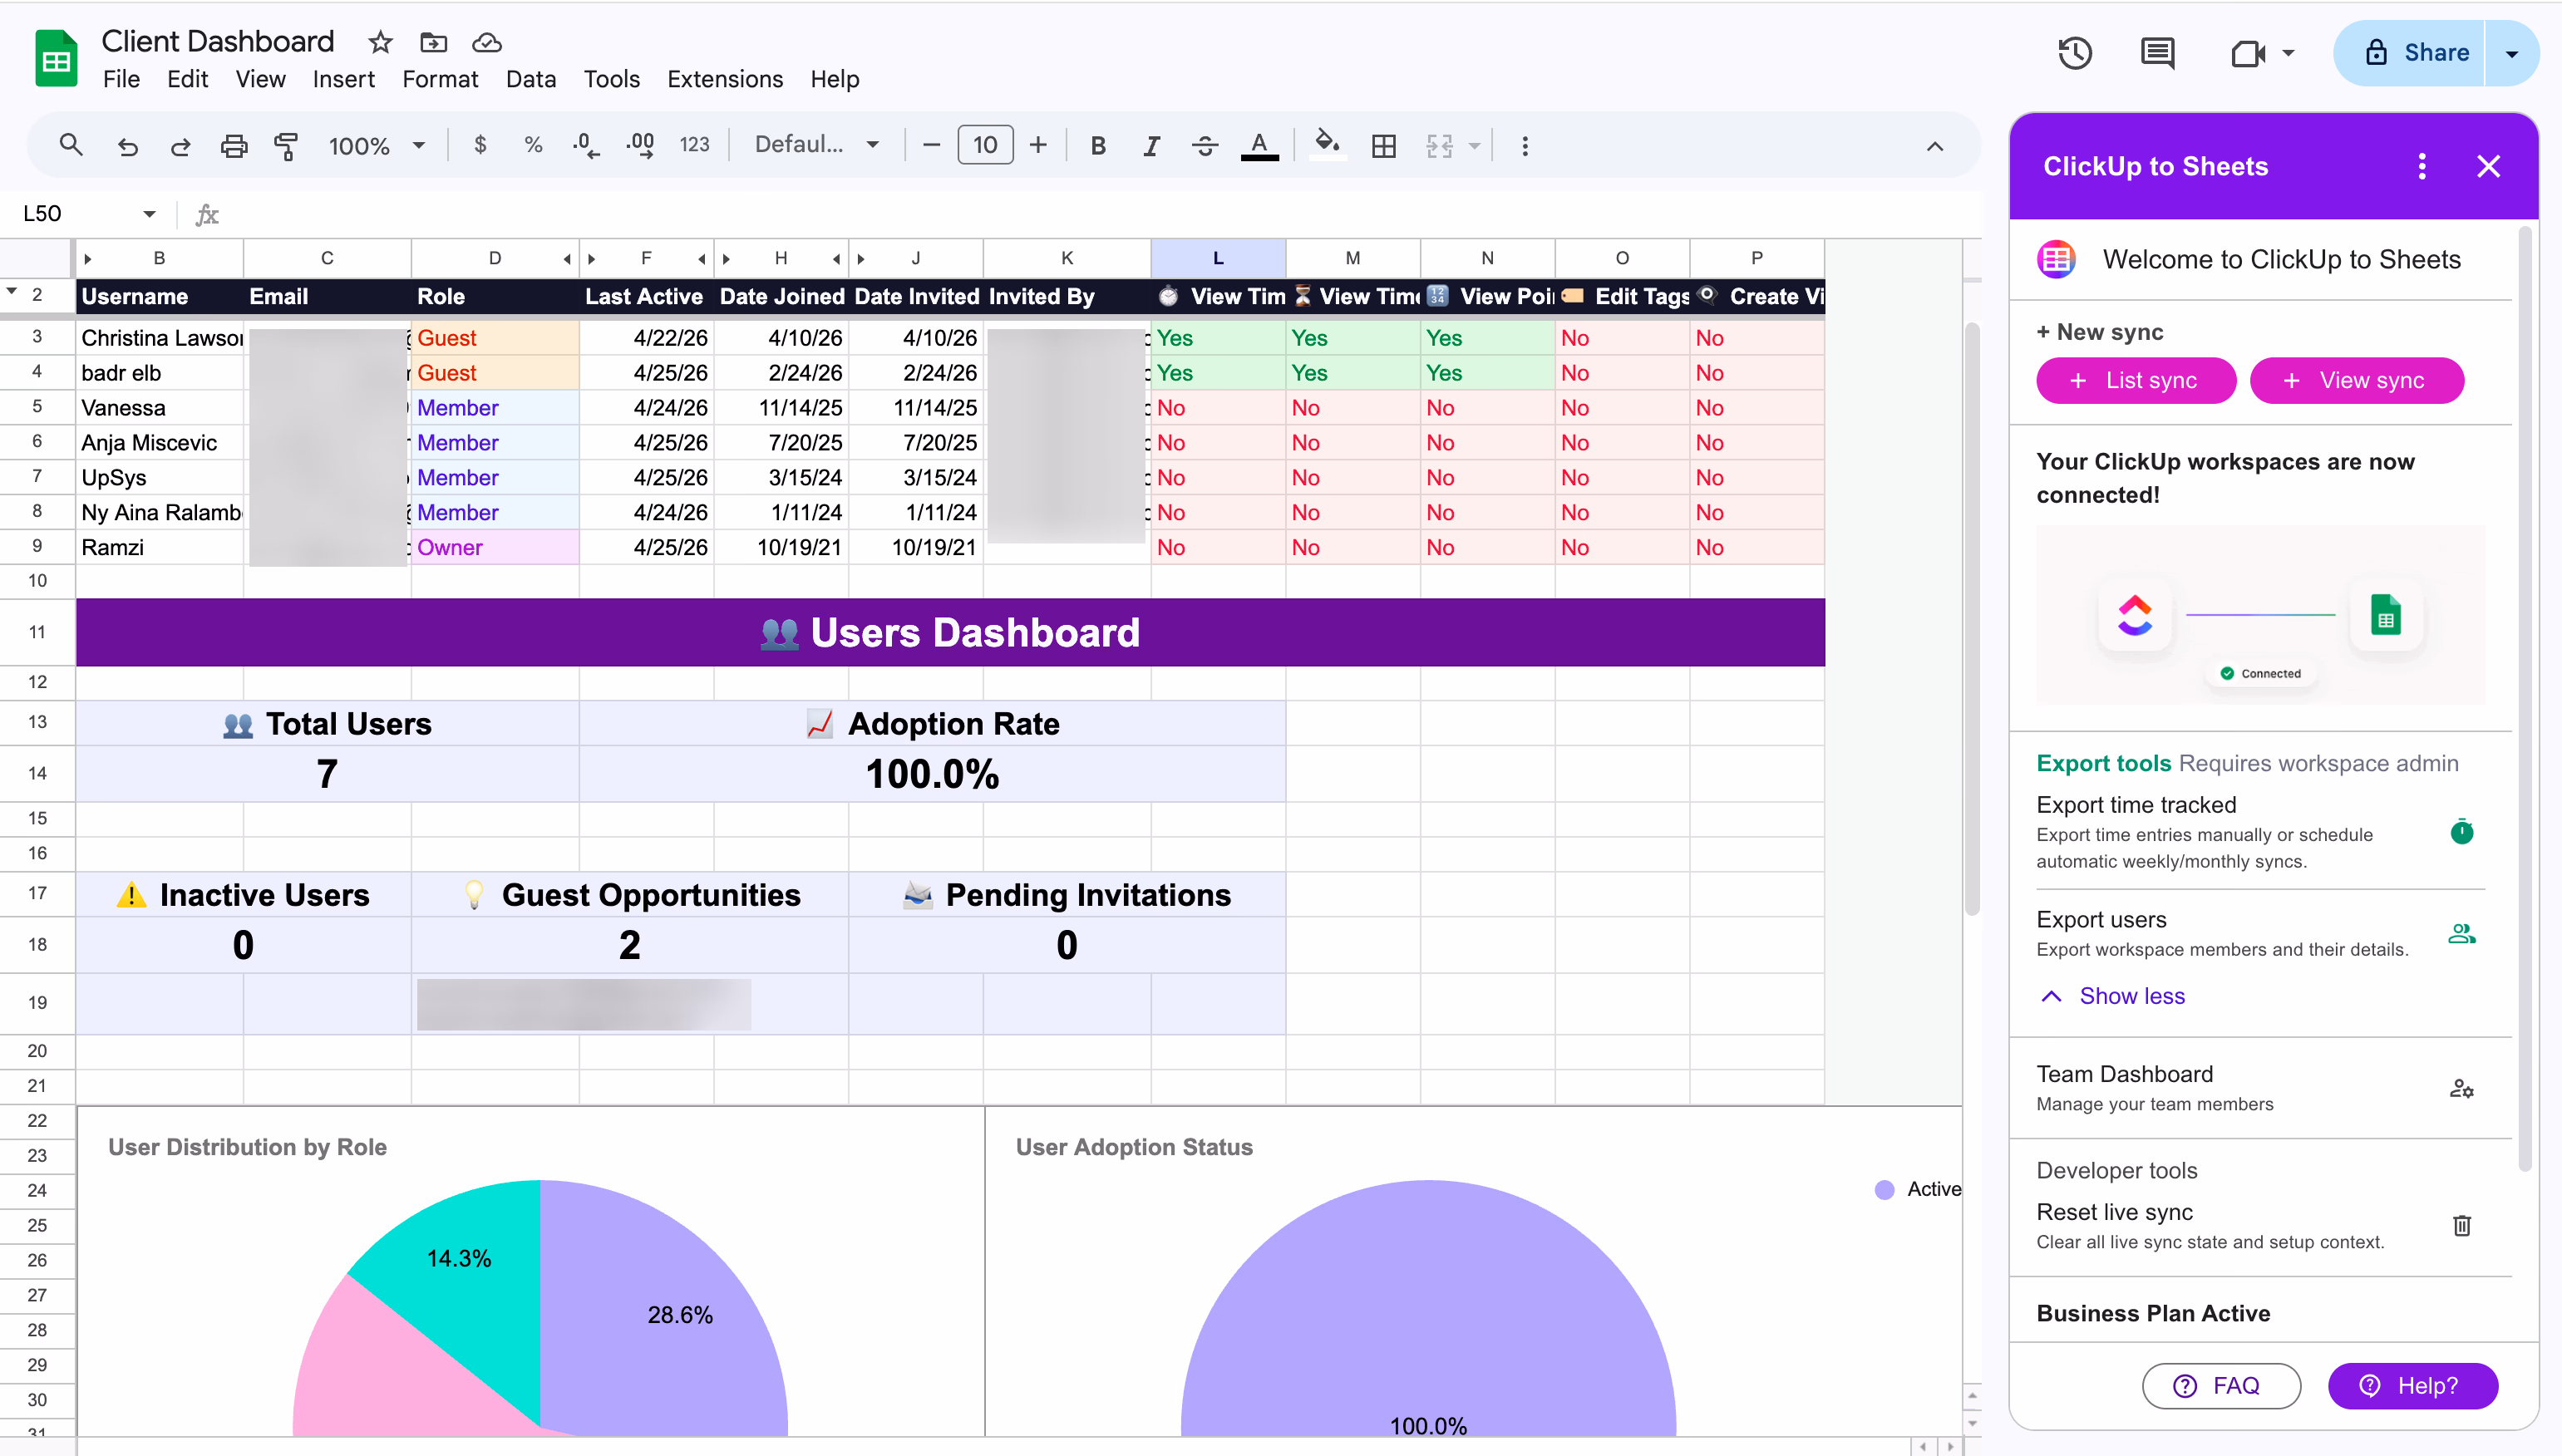Open the name box L50 dropdown
The width and height of the screenshot is (2562, 1456).
tap(149, 214)
